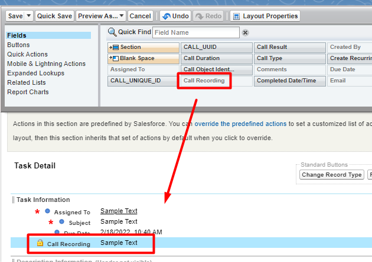Select the Call Object Ident... field
Screen dimensions: 372x262
[217, 69]
